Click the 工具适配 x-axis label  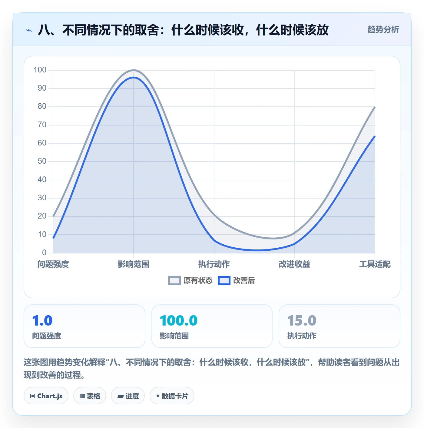coord(375,264)
